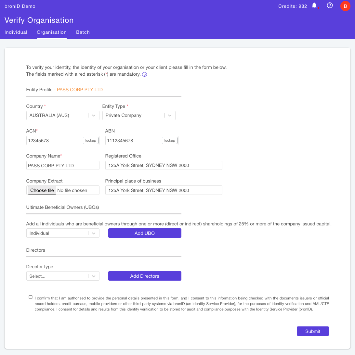
Task: Tick the consent confirmation checkbox
Action: click(31, 297)
